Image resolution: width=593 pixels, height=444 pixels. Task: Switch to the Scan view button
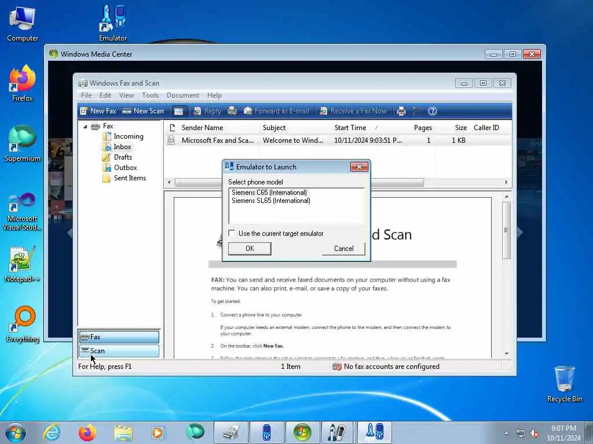click(119, 351)
